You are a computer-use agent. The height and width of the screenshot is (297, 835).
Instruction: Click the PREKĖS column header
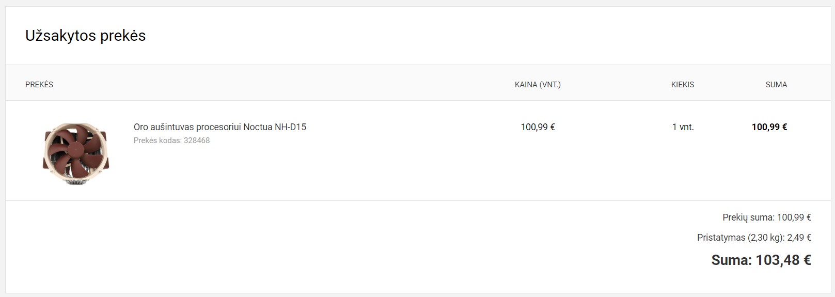pyautogui.click(x=39, y=85)
